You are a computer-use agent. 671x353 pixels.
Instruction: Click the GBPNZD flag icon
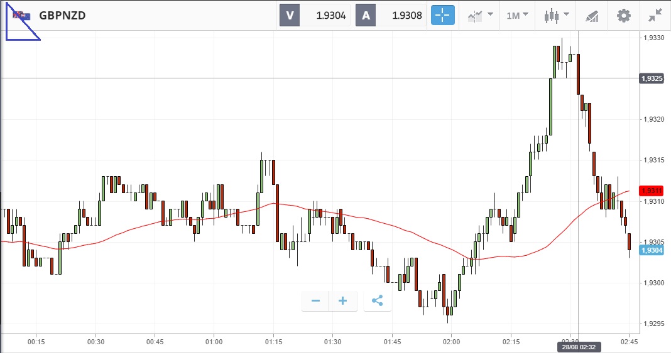click(23, 16)
